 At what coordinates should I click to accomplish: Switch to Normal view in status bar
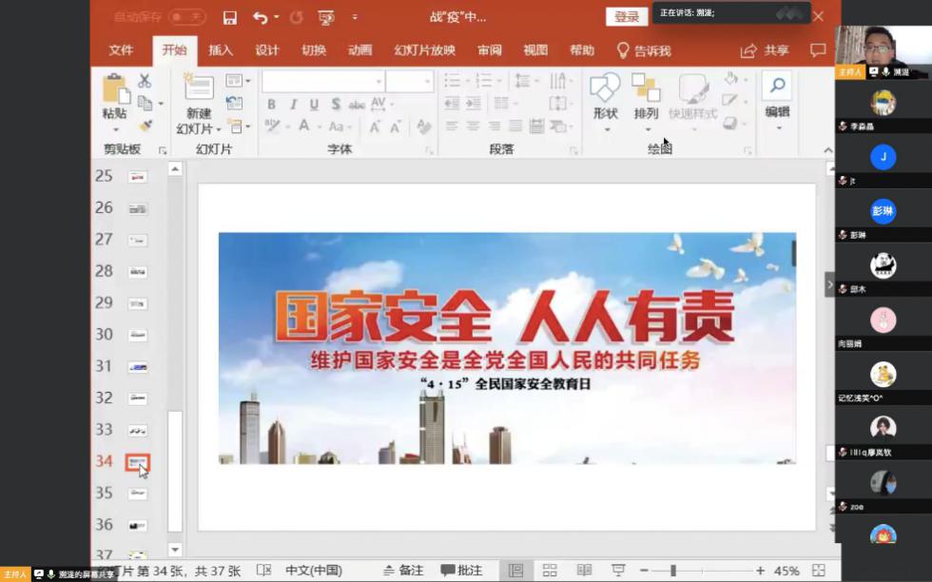pyautogui.click(x=515, y=571)
